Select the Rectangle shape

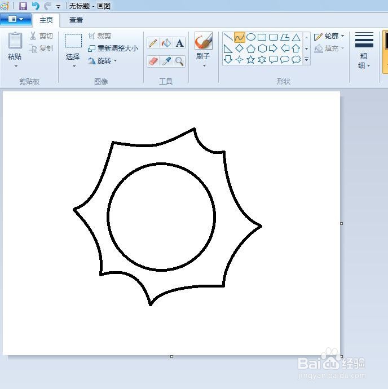coord(262,37)
